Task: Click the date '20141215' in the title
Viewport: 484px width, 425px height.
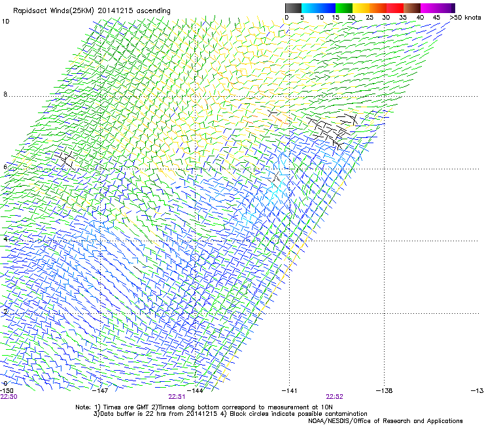Action: pyautogui.click(x=116, y=10)
